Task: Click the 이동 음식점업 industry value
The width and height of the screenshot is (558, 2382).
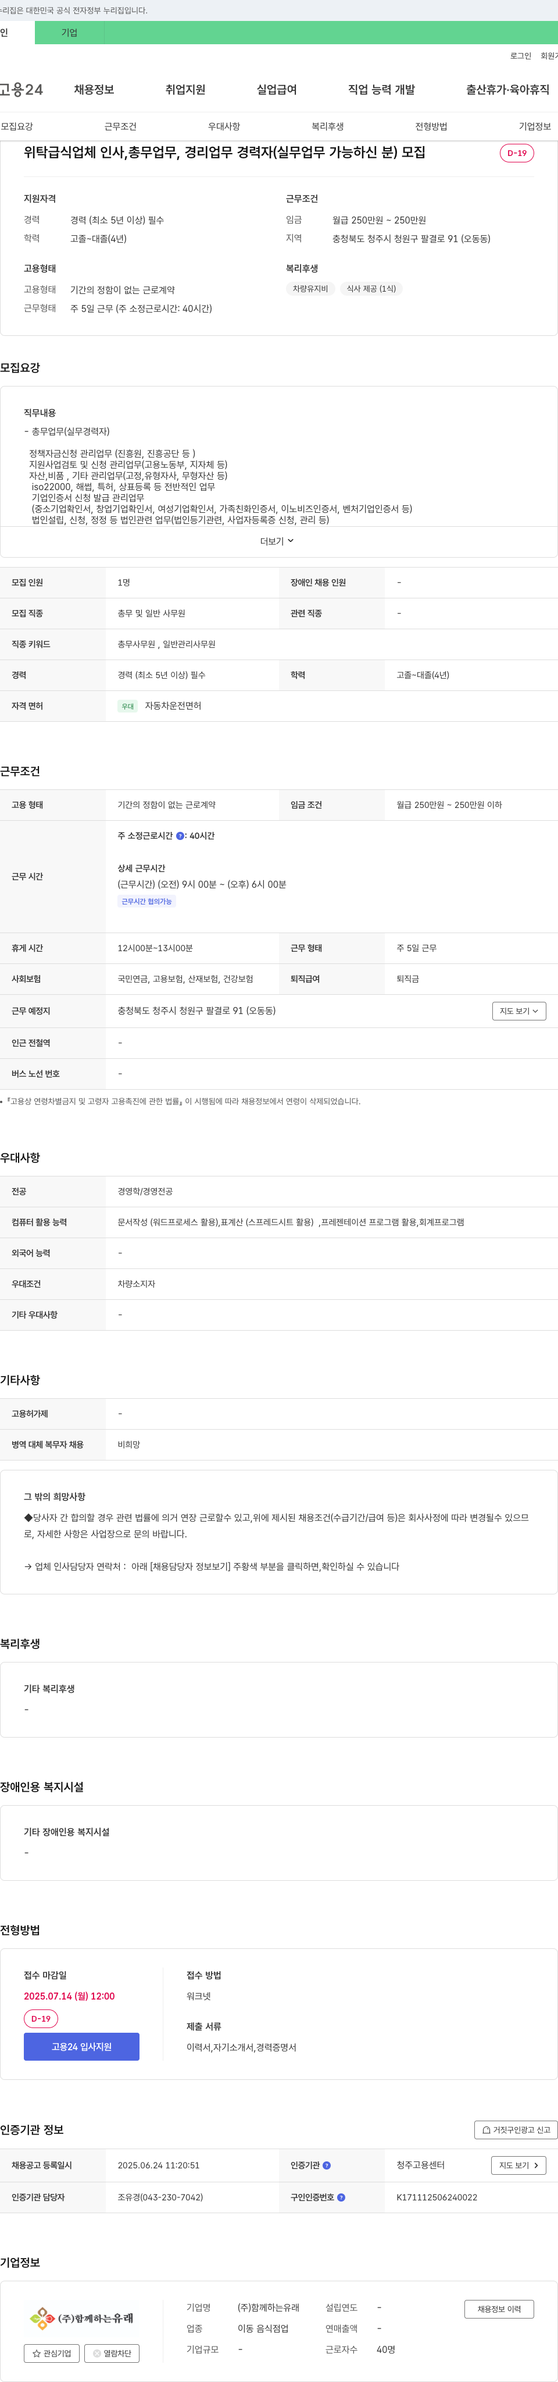Action: tap(263, 2328)
